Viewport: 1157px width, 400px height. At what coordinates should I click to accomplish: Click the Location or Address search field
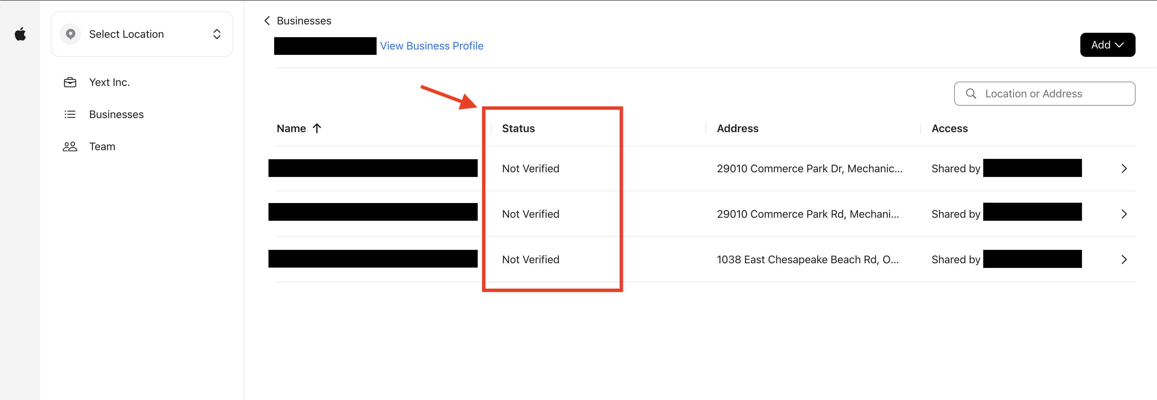1044,94
